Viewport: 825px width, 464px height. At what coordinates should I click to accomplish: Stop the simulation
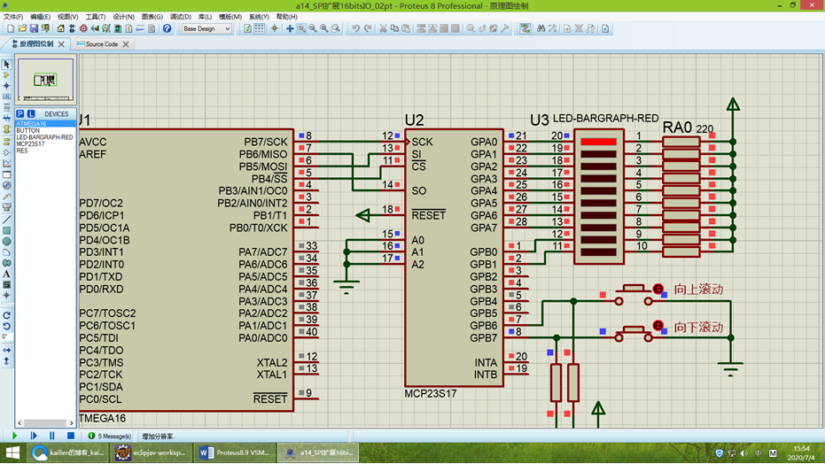coord(71,436)
